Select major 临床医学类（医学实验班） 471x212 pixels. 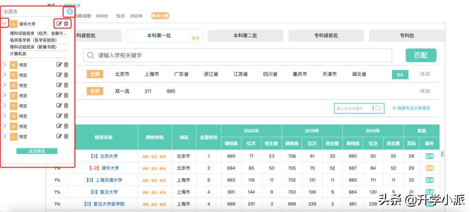point(33,40)
